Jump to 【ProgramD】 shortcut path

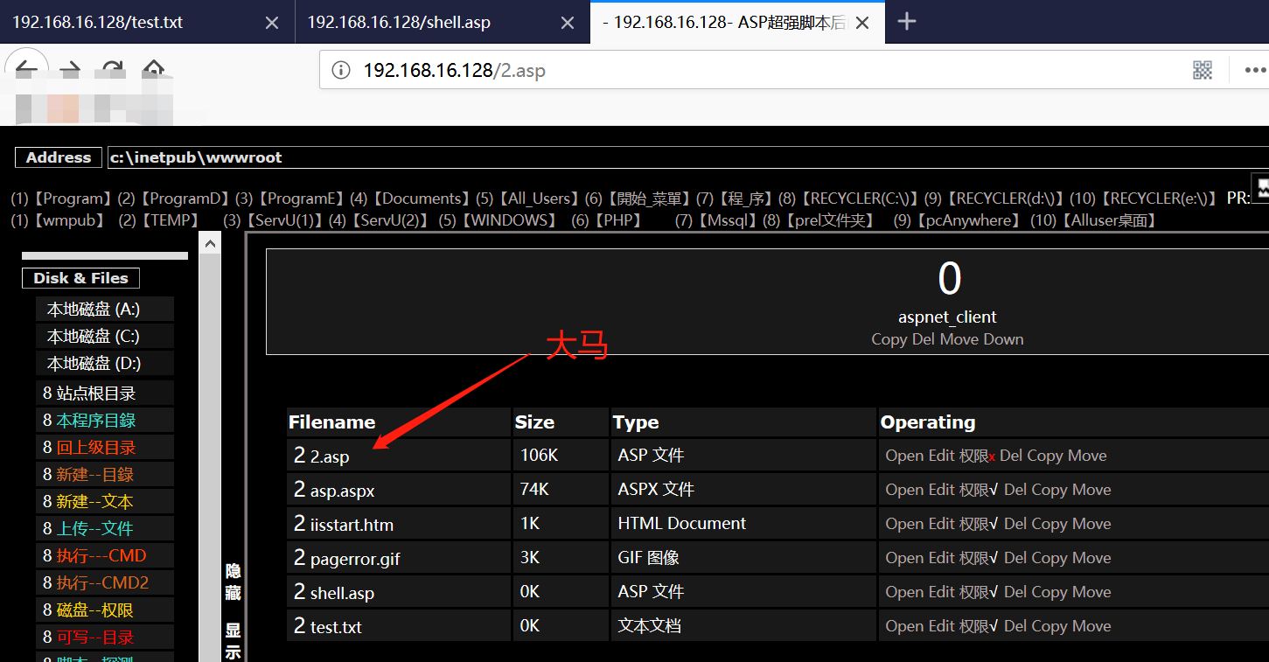pos(183,199)
